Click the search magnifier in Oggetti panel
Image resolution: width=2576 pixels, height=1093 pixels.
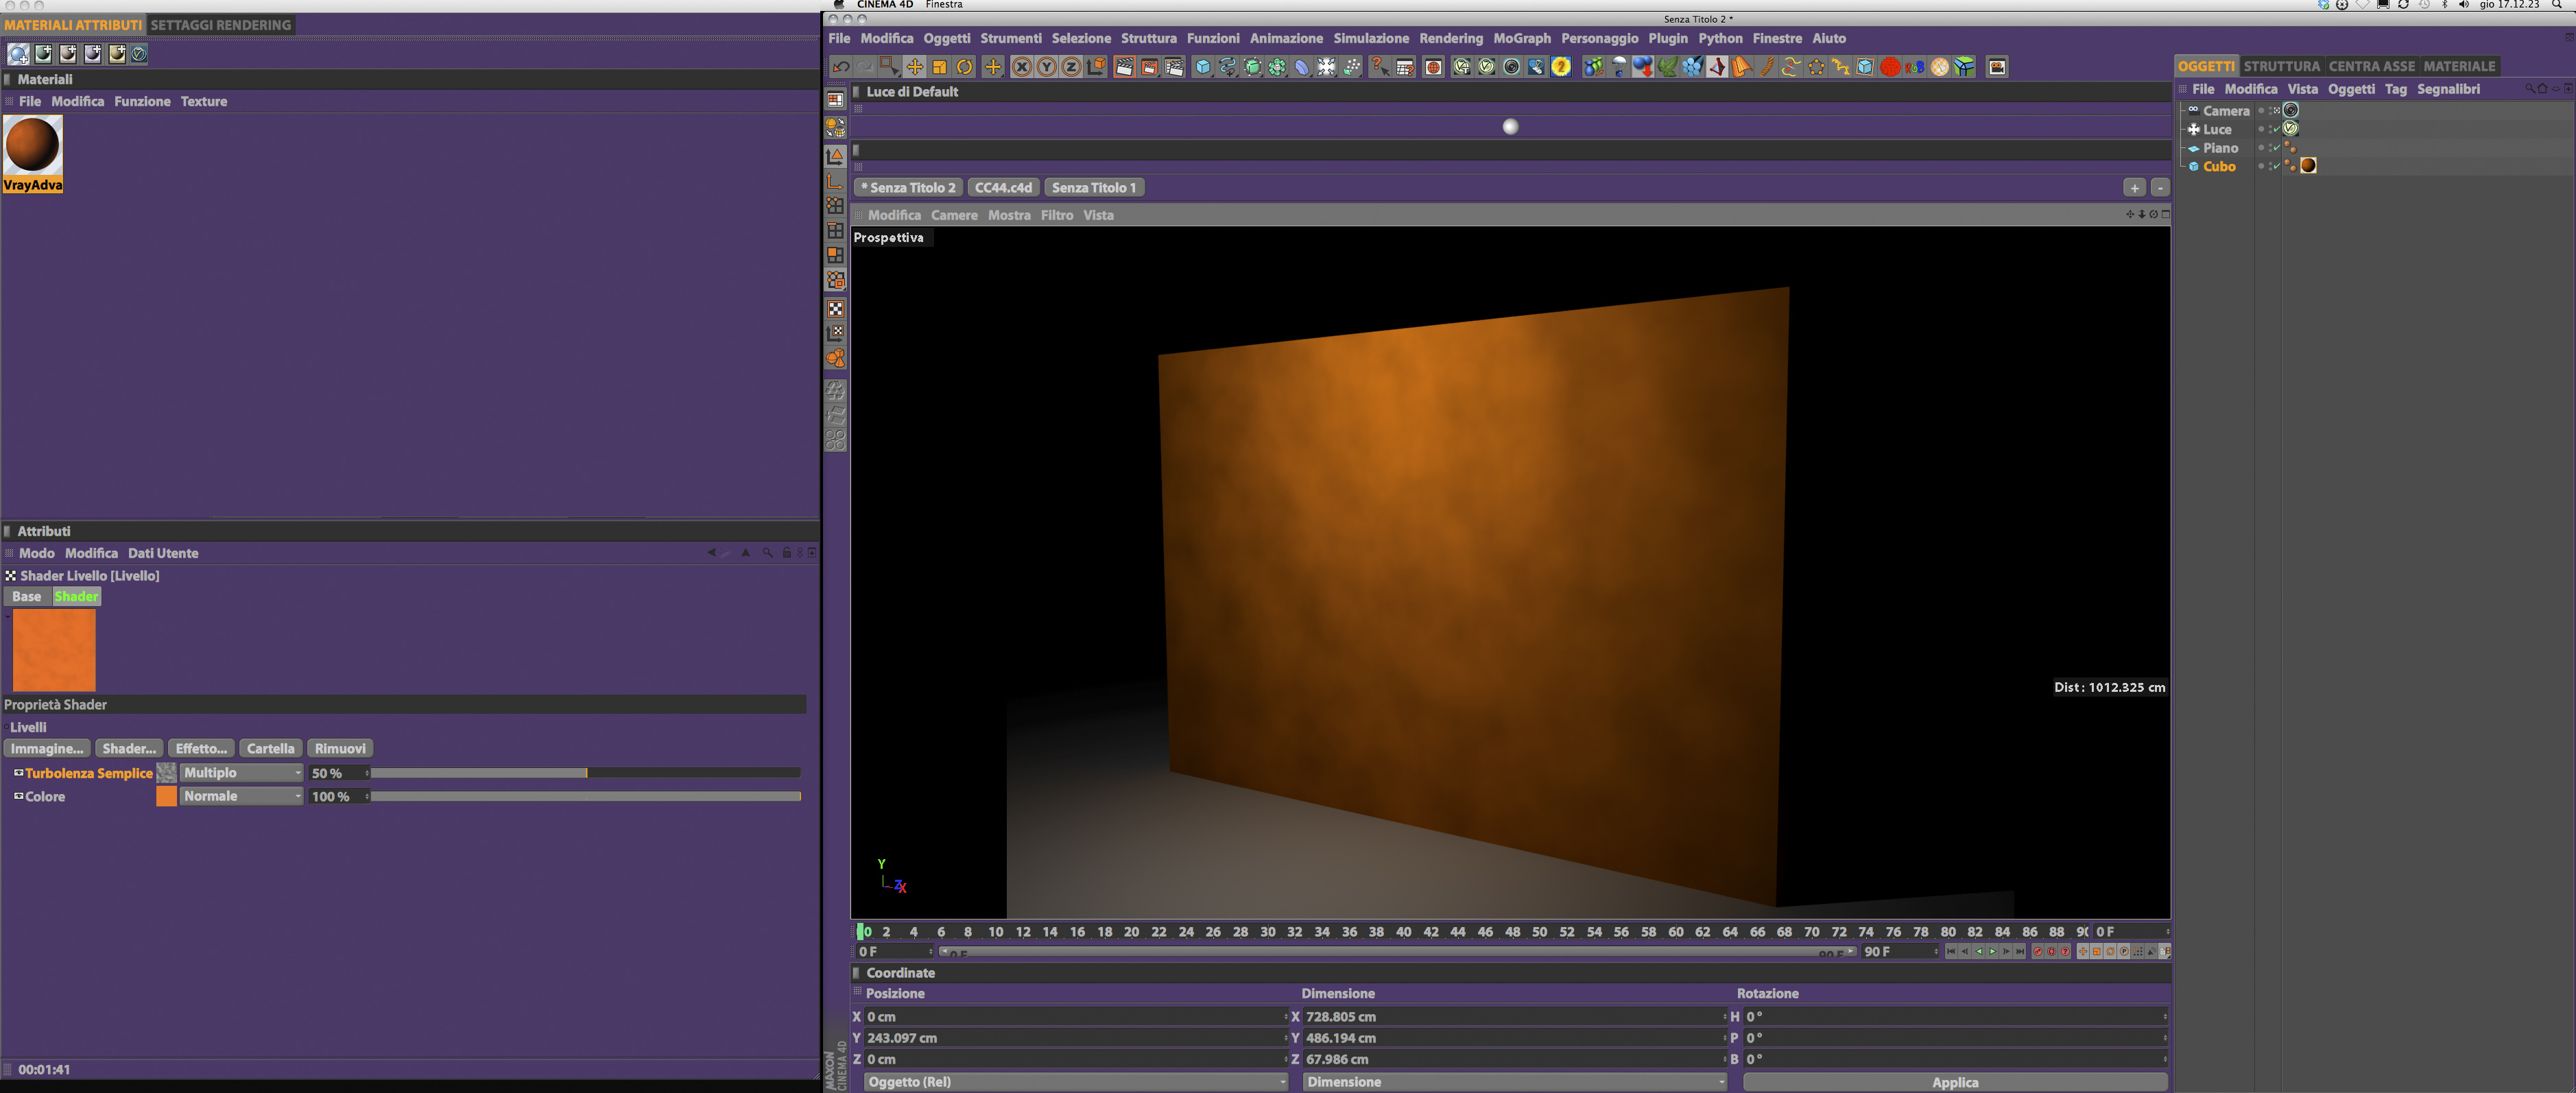[2529, 89]
